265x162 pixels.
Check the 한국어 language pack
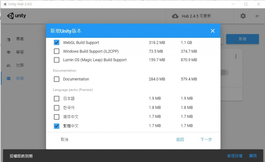coord(56,108)
